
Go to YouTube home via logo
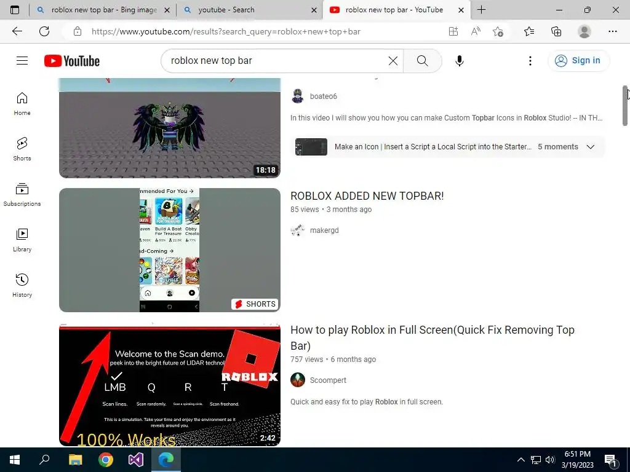pos(72,61)
